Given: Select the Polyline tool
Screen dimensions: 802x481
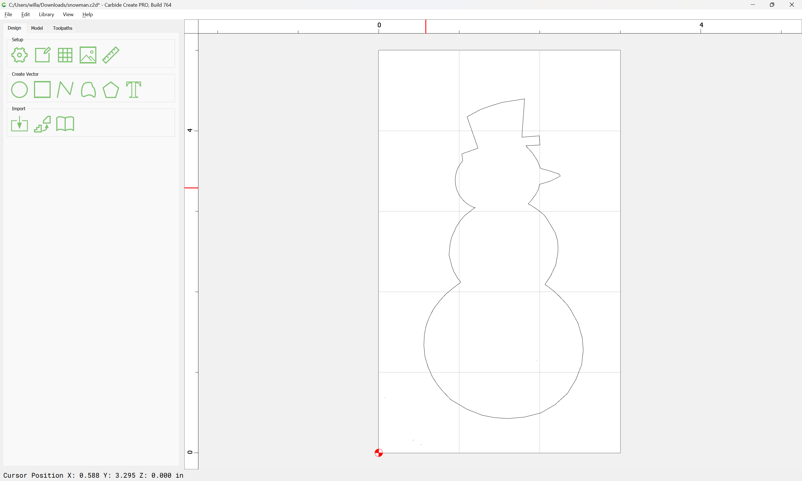Looking at the screenshot, I should coord(65,89).
